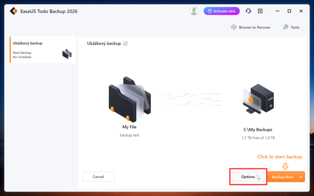
Task: Click the My File label
Action: coord(129,127)
